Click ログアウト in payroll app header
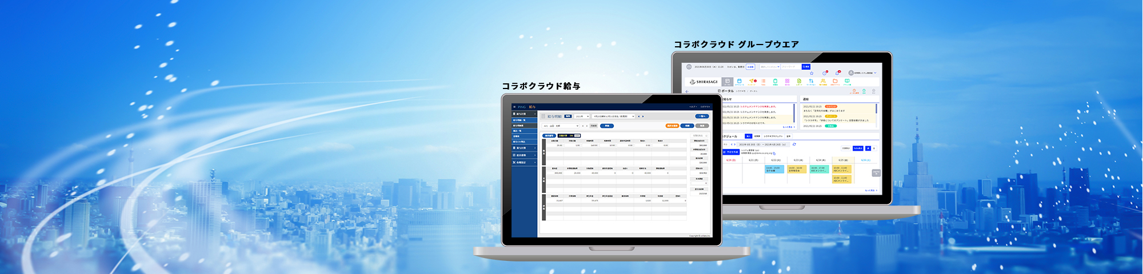The image size is (1143, 274). tap(705, 107)
